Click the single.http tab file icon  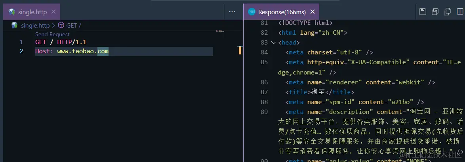[12, 12]
